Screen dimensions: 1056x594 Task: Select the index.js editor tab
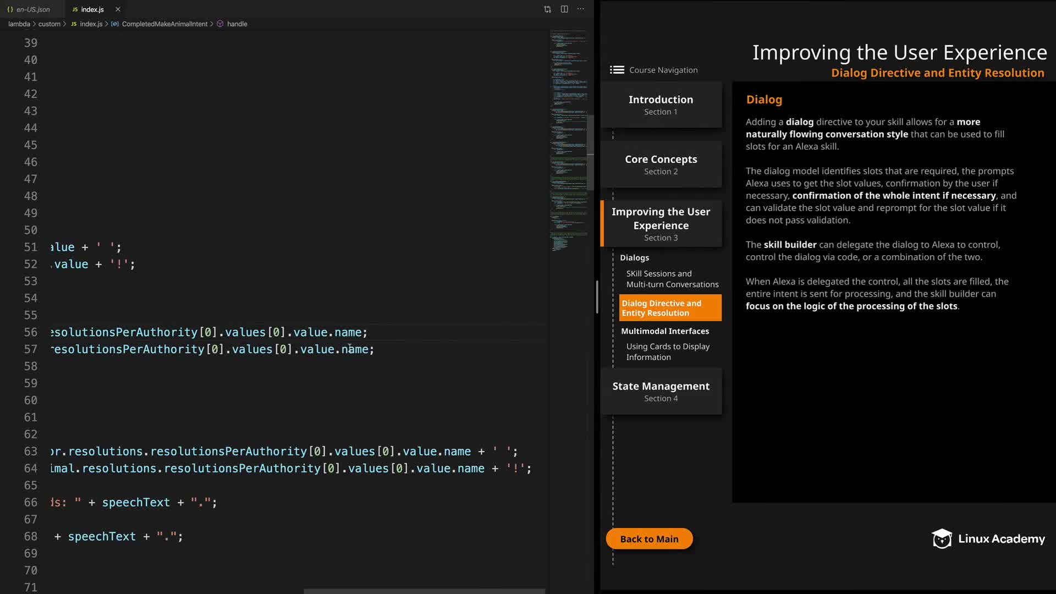point(92,9)
